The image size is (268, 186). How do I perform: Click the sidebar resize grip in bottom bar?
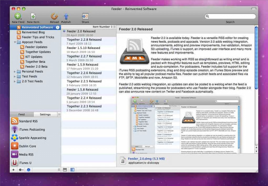59,170
